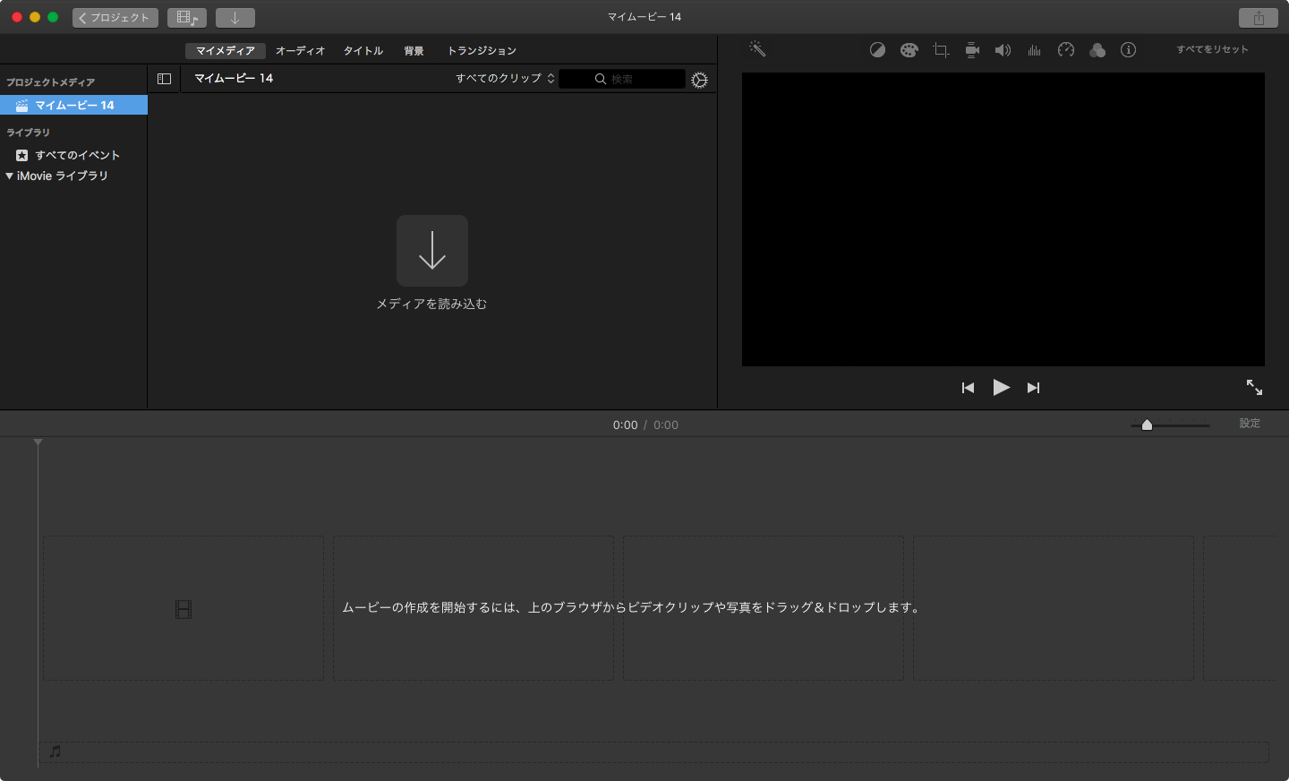Click the ライブラリ section header
This screenshot has width=1289, height=781.
click(x=28, y=133)
